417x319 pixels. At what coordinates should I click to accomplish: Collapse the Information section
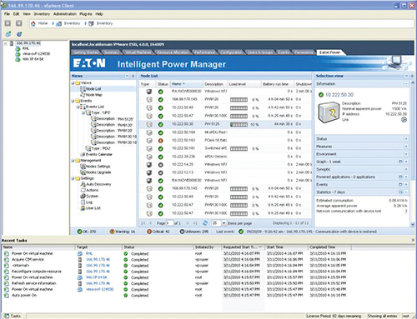tap(406, 83)
